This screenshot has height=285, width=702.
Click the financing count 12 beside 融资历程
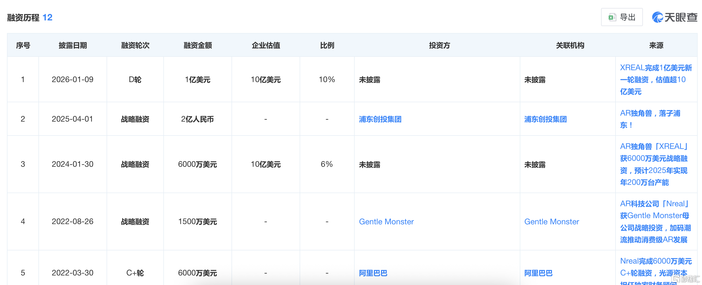coord(47,18)
